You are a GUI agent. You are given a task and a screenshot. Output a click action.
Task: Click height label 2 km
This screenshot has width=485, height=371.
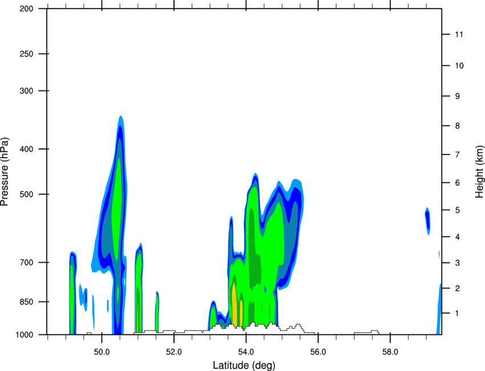[457, 288]
